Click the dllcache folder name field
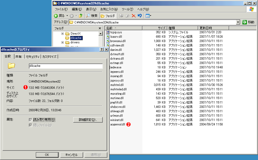Image resolution: width=258 pixels, height=160 pixels. pyautogui.click(x=66, y=66)
